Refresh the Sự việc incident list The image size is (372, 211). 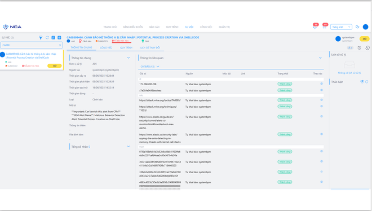[x=47, y=37]
